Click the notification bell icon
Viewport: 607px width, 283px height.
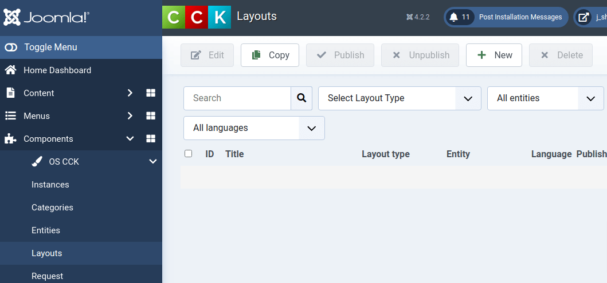tap(454, 17)
